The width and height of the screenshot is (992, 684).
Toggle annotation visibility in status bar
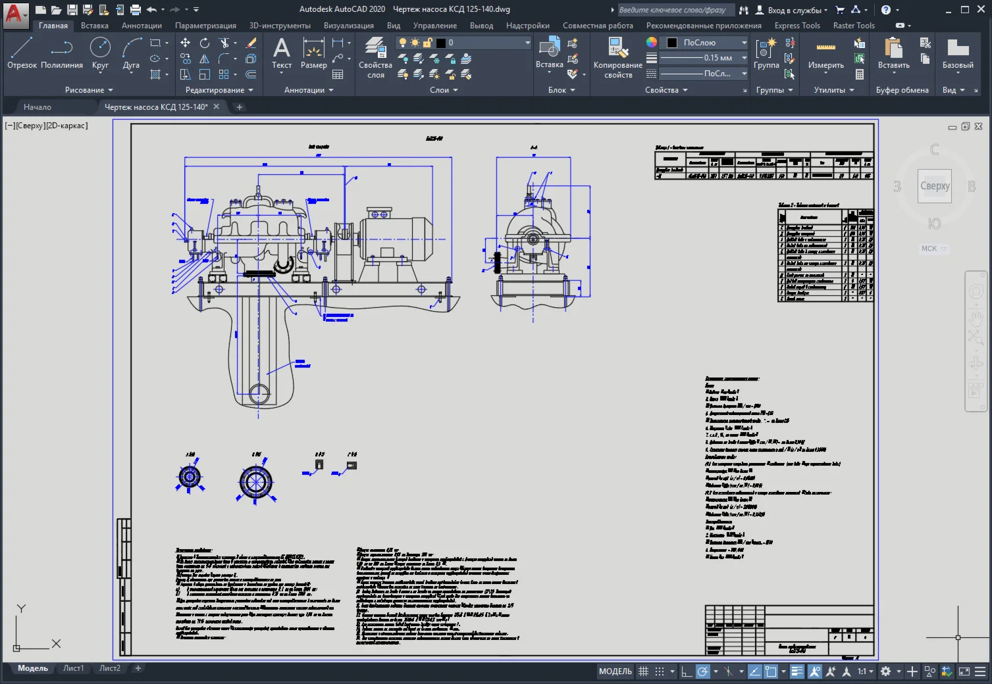point(815,672)
